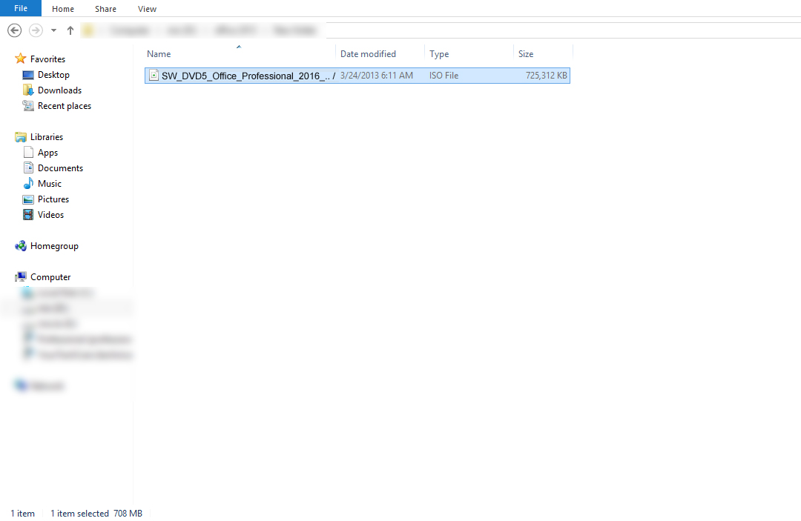Open the recent locations dropdown arrow
801x521 pixels.
click(x=53, y=30)
